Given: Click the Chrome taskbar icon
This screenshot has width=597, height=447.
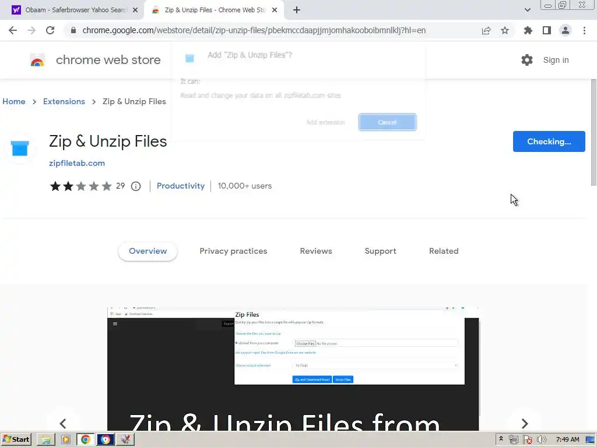Looking at the screenshot, I should [x=85, y=439].
